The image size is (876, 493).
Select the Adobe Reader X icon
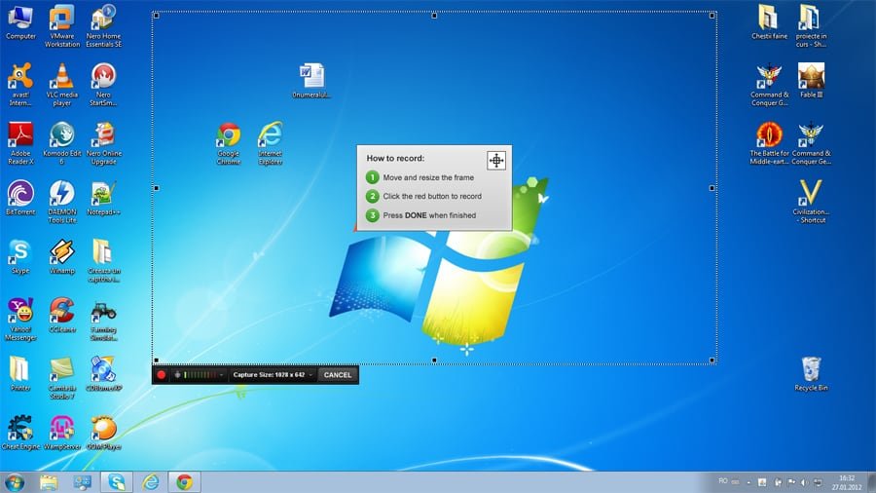pos(20,143)
